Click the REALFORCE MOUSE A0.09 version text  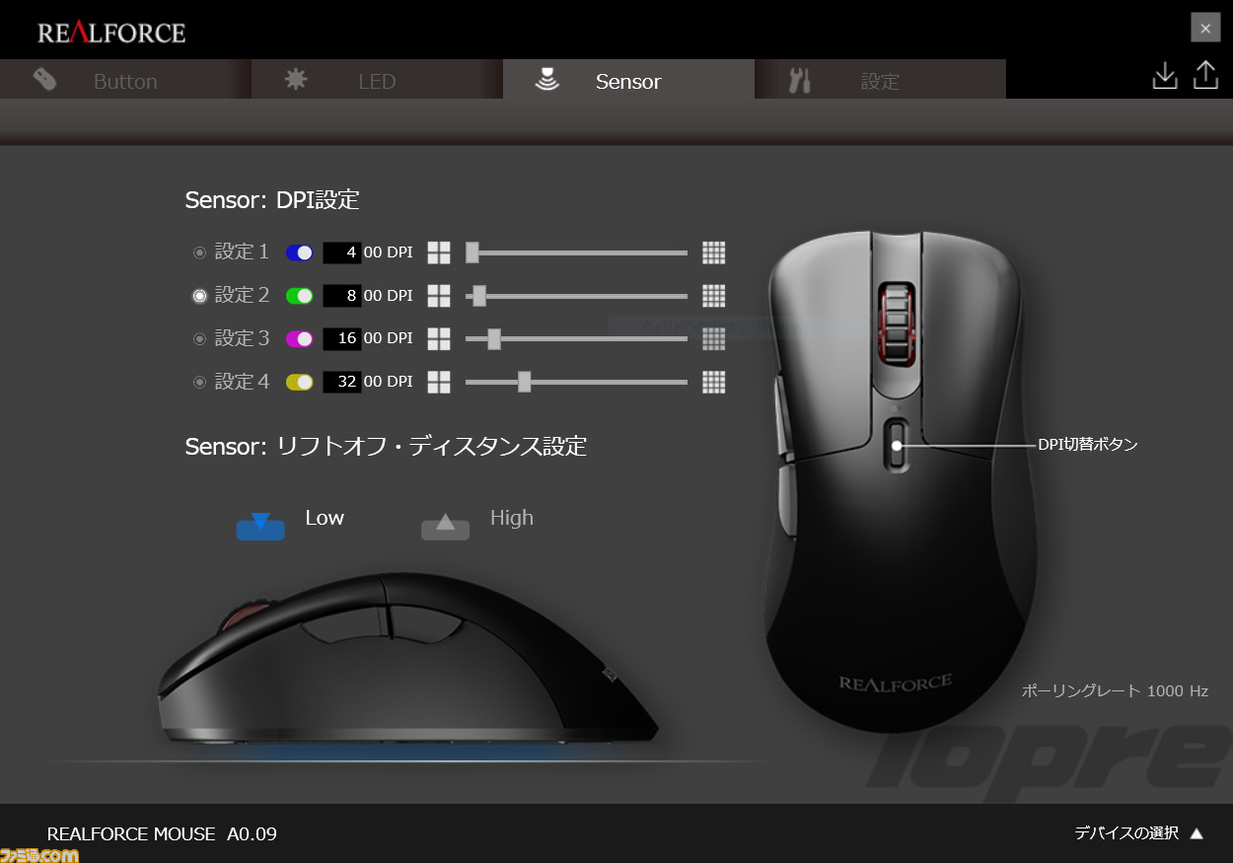point(162,834)
